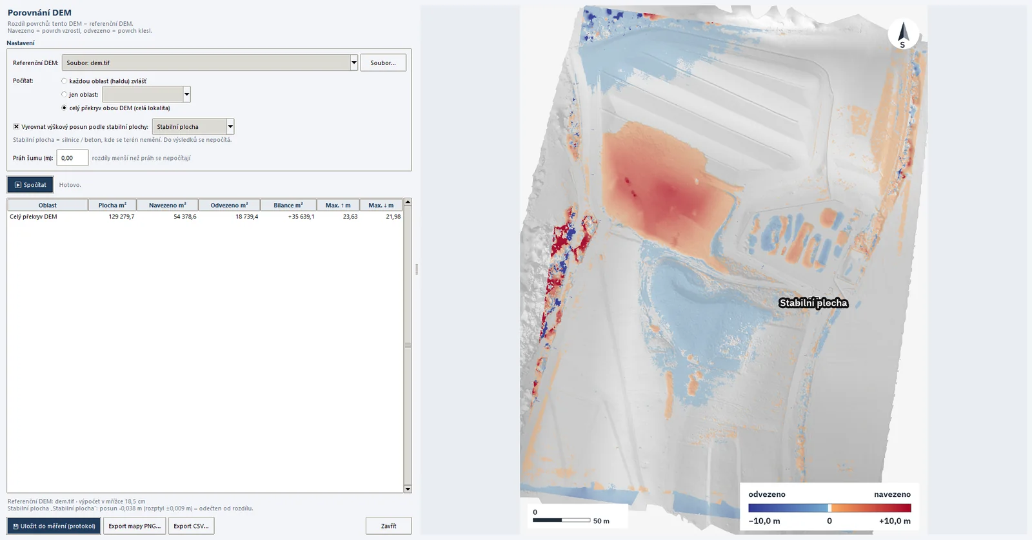Screen dimensions: 1032x540
Task: Click the 'Max. ↓ m' column header
Action: pos(381,205)
